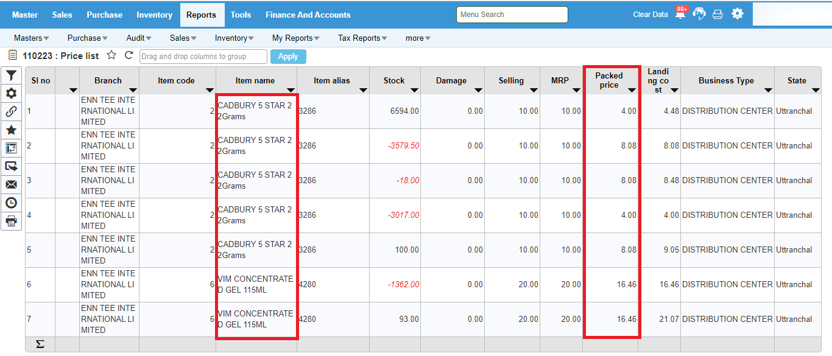
Task: Switch to the Inventory top menu tab
Action: [x=154, y=15]
